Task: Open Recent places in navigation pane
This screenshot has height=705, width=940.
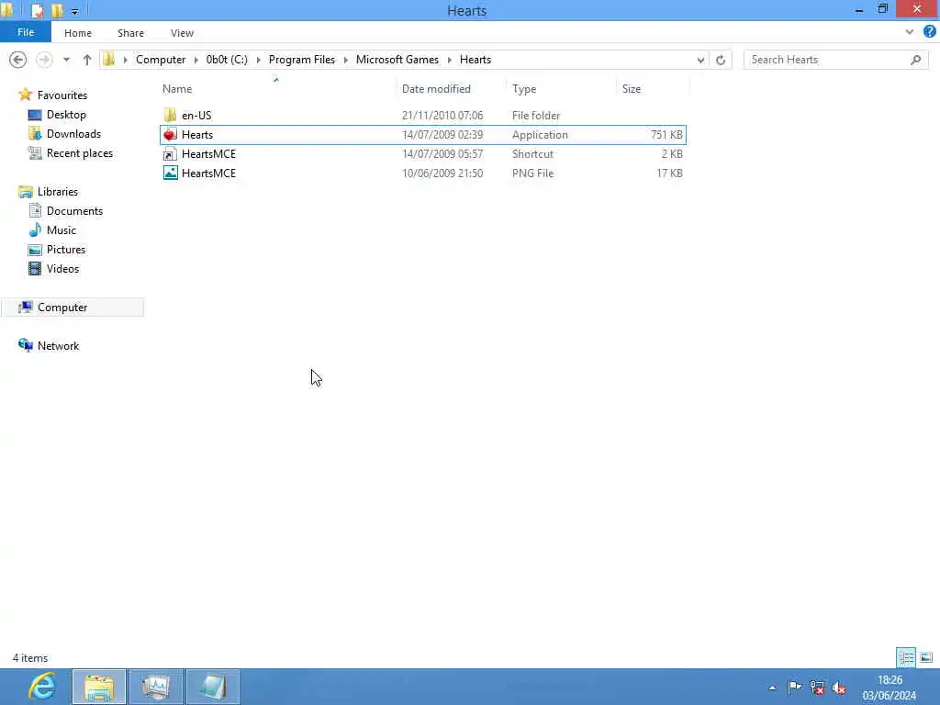Action: (79, 153)
